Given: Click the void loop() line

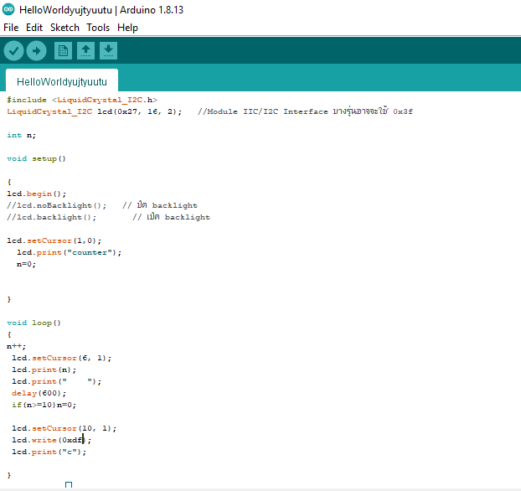Looking at the screenshot, I should pos(34,323).
